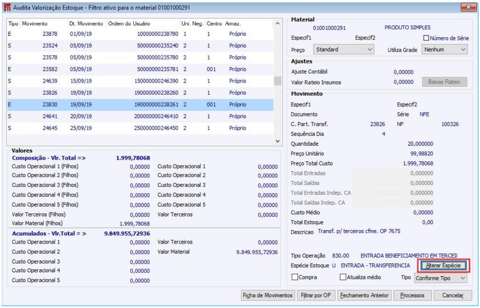Toggle the Atualiza médio checkbox

point(343,277)
